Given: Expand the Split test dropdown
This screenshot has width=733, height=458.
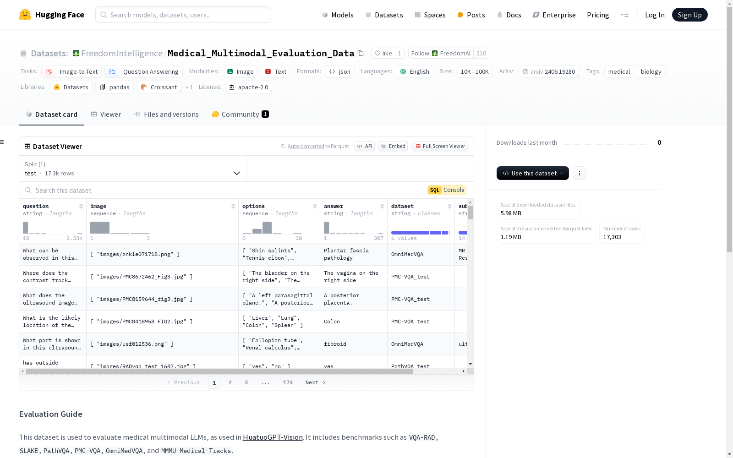Looking at the screenshot, I should pos(133,169).
